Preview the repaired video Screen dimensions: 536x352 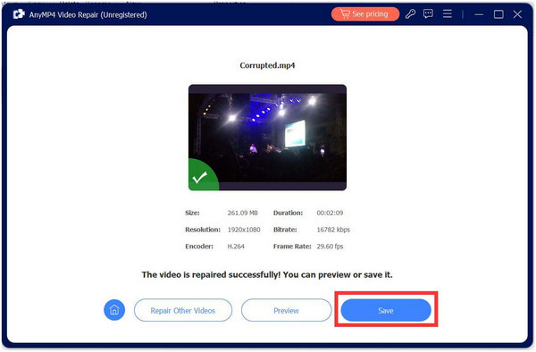[286, 310]
